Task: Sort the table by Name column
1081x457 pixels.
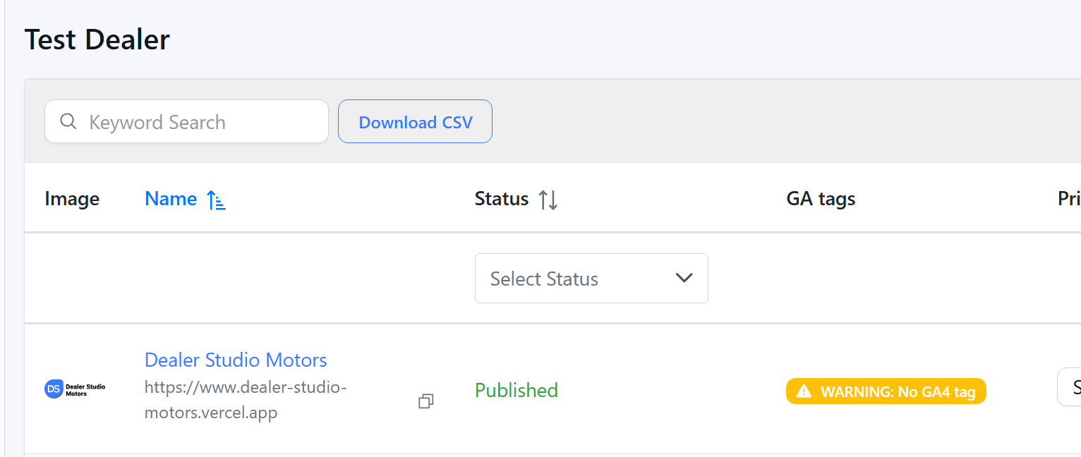Action: [171, 199]
